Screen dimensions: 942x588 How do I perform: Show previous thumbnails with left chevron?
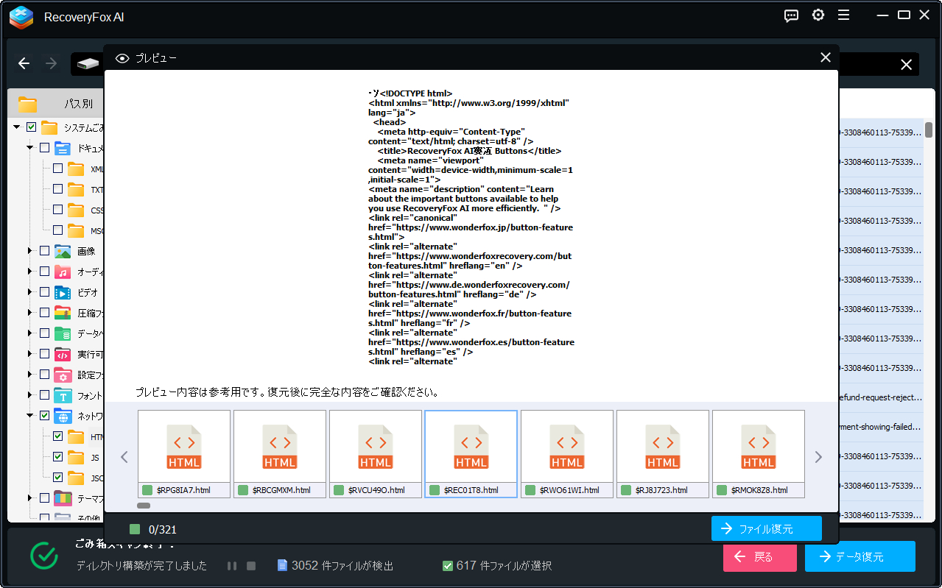coord(124,457)
